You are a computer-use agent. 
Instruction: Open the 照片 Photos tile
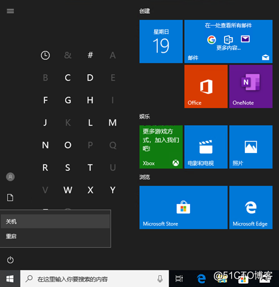coord(251,147)
